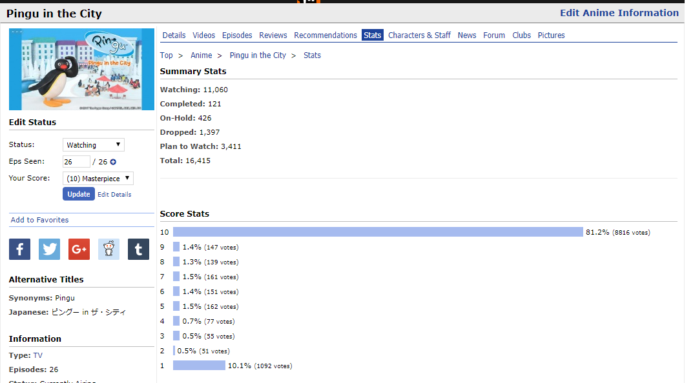Share on Tumblr icon
The image size is (693, 383).
pyautogui.click(x=138, y=249)
